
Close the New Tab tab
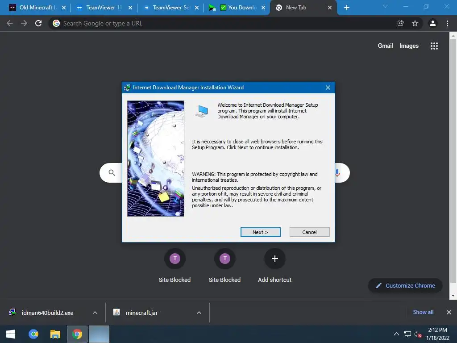(330, 8)
